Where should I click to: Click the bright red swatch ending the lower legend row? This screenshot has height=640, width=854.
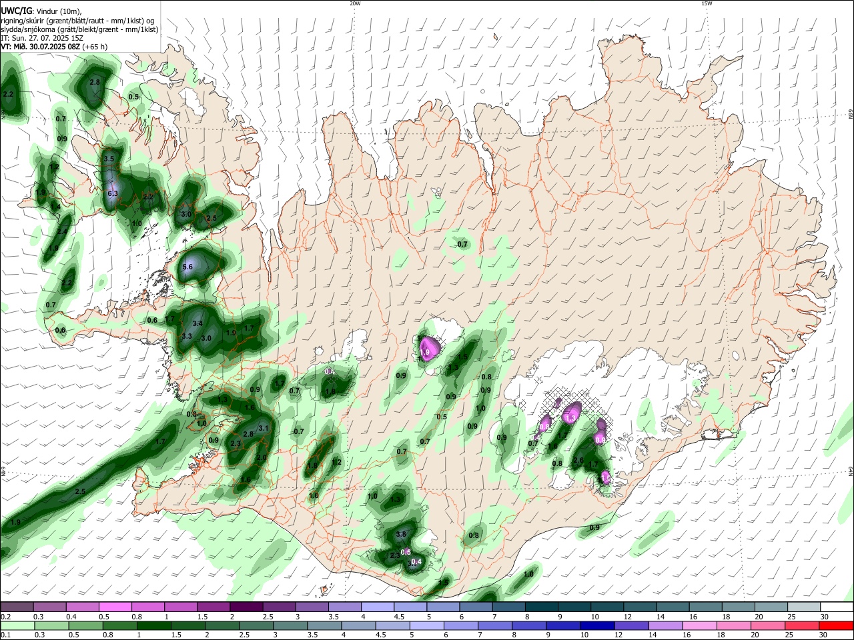[837, 626]
